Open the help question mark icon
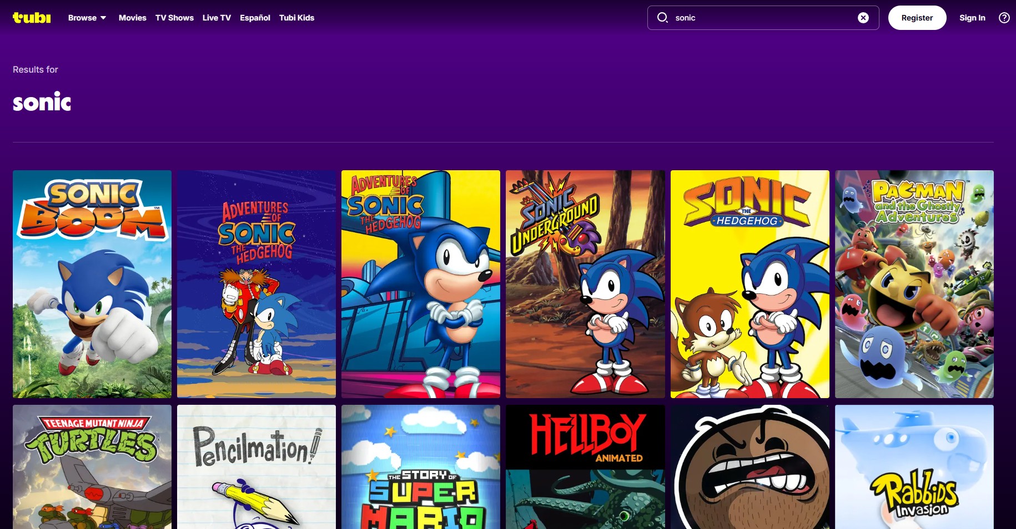The width and height of the screenshot is (1016, 529). coord(1004,18)
